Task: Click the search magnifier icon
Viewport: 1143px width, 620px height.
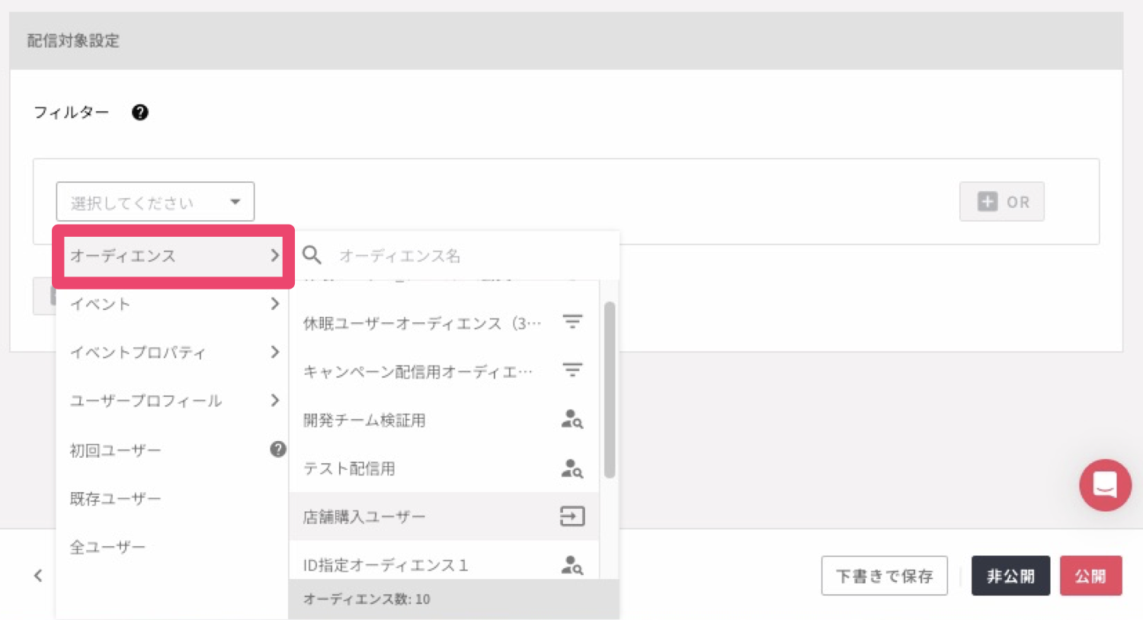Action: click(x=312, y=255)
